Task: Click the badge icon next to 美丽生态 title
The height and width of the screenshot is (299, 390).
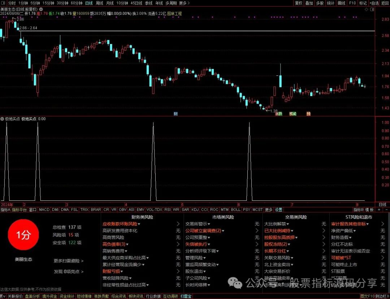Action: coord(41,9)
